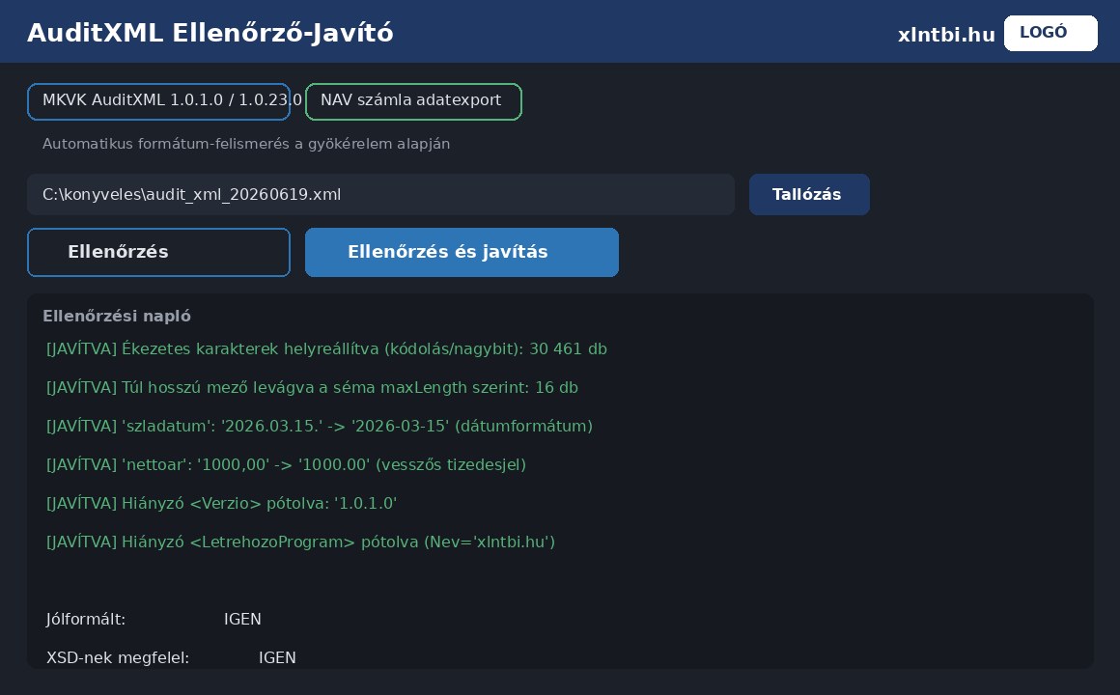Click the IGEN value next to XSD-nek megfelel

(277, 657)
